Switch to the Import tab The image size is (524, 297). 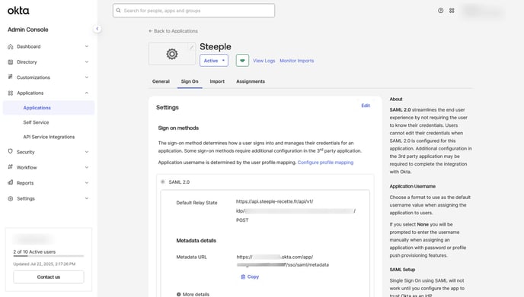click(x=217, y=81)
